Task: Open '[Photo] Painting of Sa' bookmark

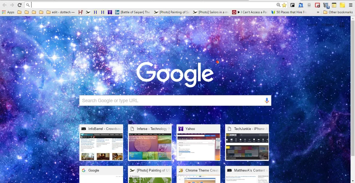Action: [172, 12]
